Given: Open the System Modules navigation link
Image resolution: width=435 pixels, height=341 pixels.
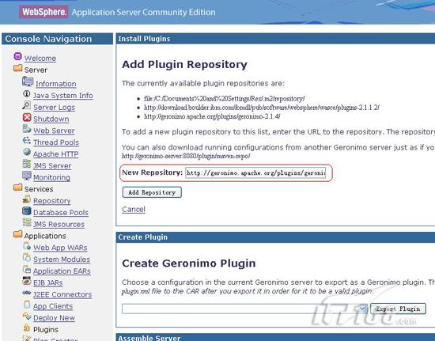Looking at the screenshot, I should (62, 260).
